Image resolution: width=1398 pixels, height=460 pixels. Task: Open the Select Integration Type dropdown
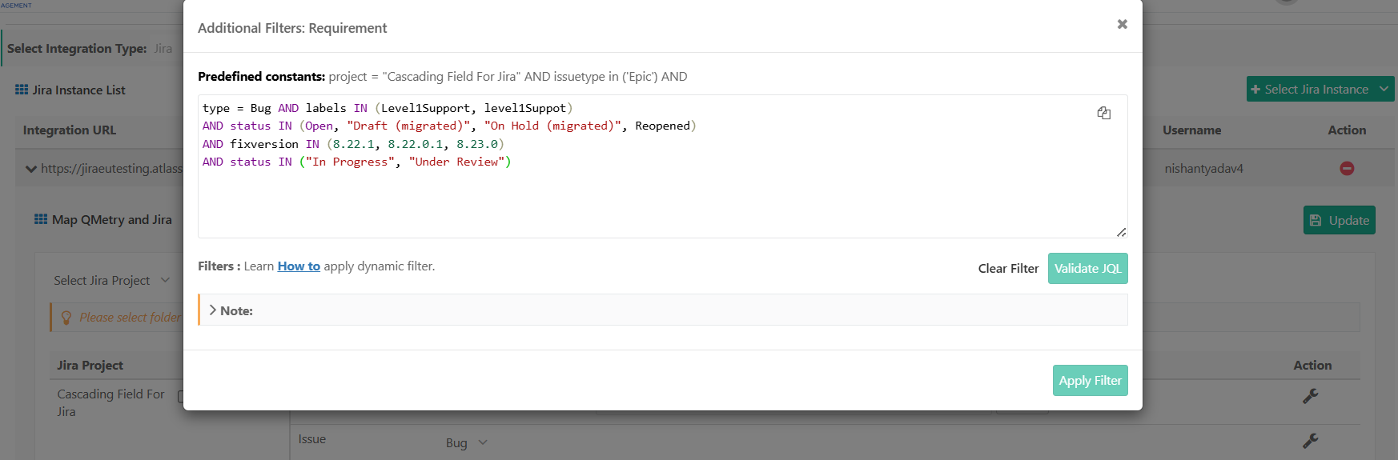point(163,48)
